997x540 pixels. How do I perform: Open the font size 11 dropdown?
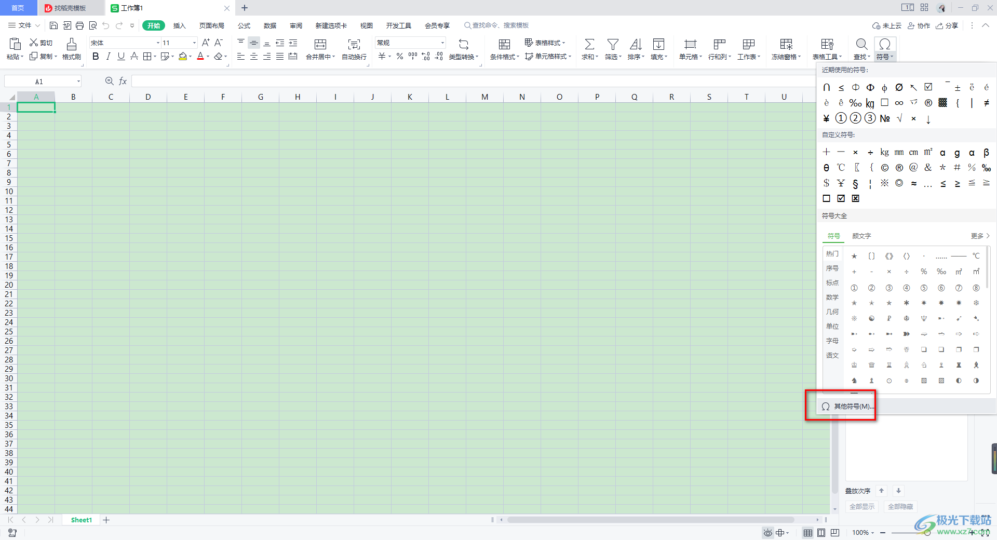pyautogui.click(x=194, y=43)
